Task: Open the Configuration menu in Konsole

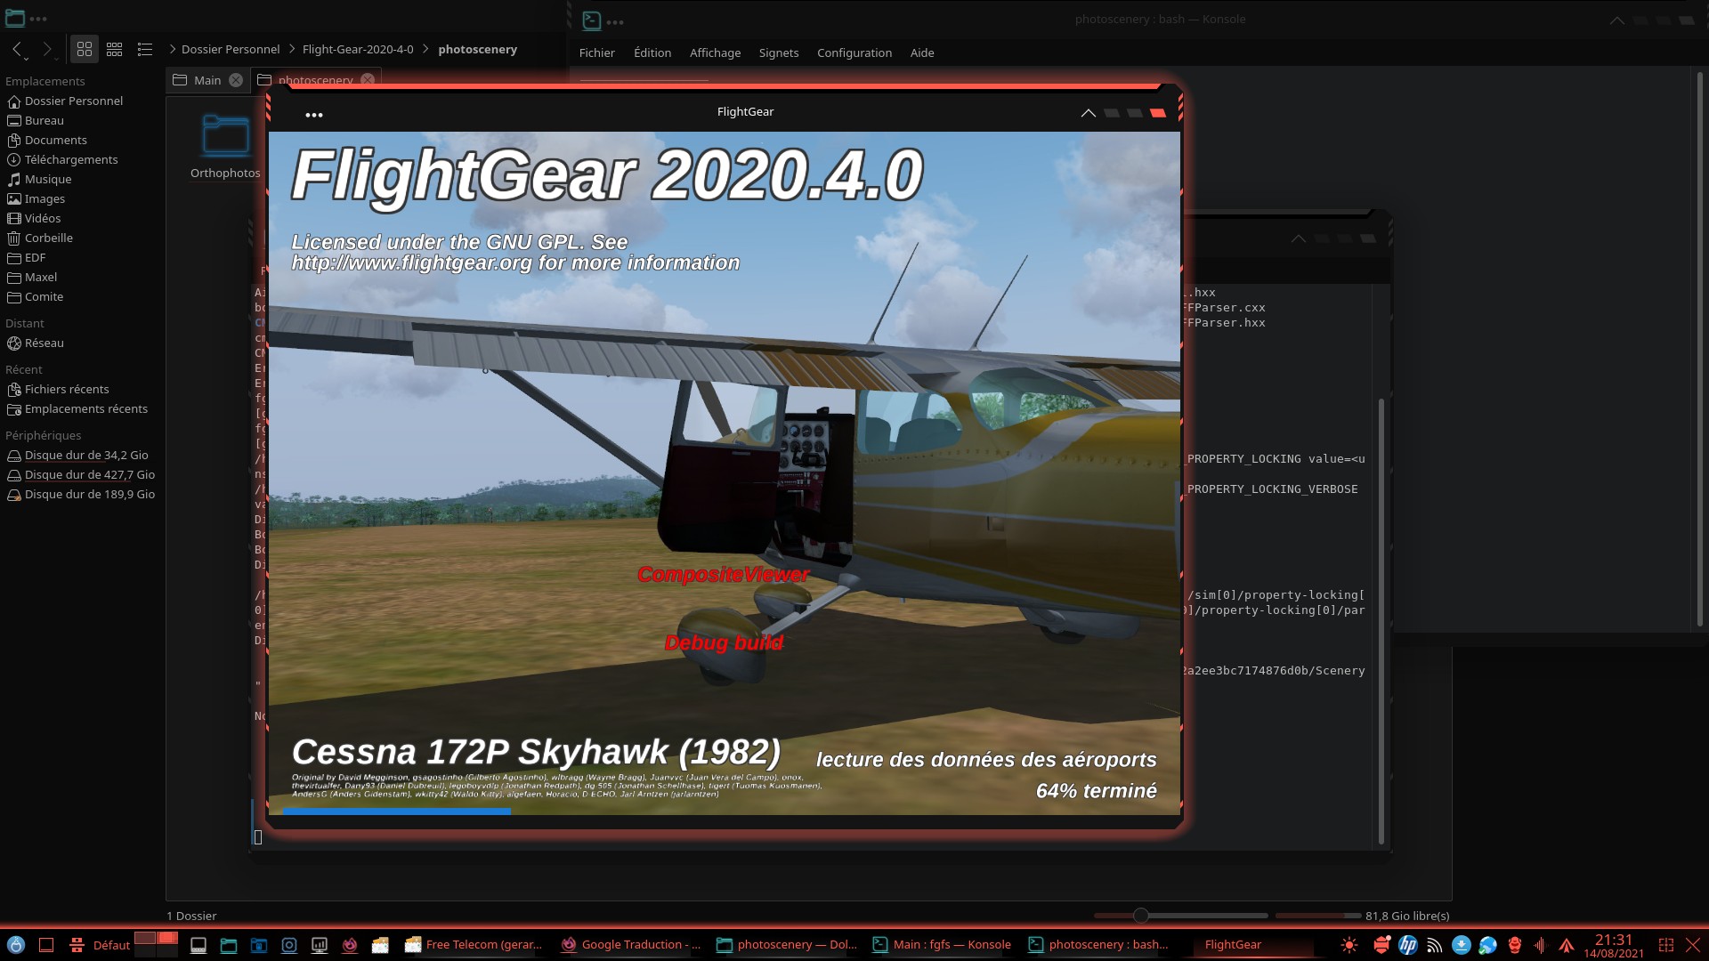Action: click(x=854, y=52)
